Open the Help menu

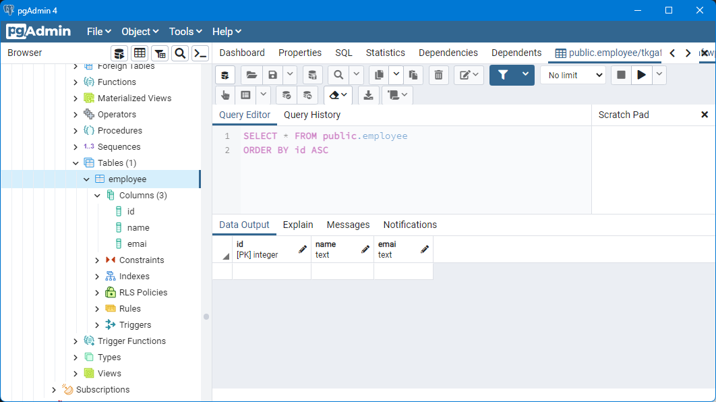tap(227, 32)
